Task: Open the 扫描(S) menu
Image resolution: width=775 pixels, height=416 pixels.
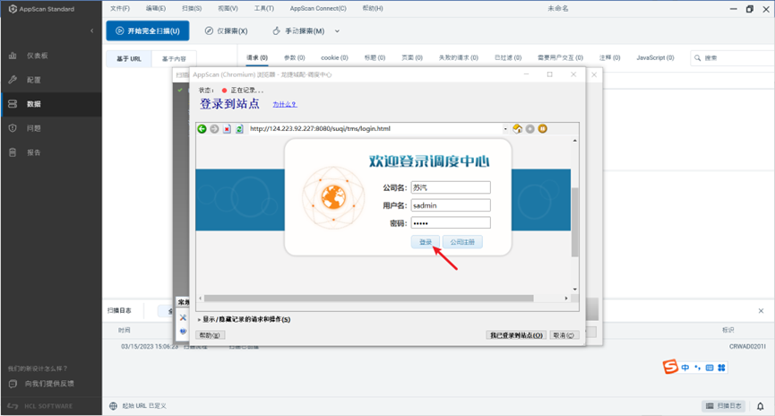Action: point(192,8)
